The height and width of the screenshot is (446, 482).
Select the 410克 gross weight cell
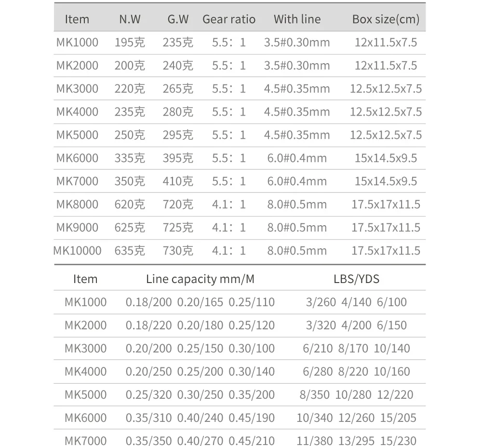point(178,181)
